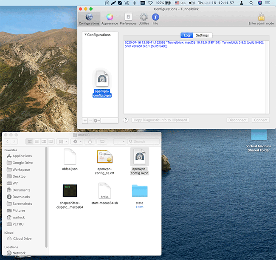Open Bluetooth menu bar icon
Viewport: 276px width, 260px height.
[x=135, y=3]
